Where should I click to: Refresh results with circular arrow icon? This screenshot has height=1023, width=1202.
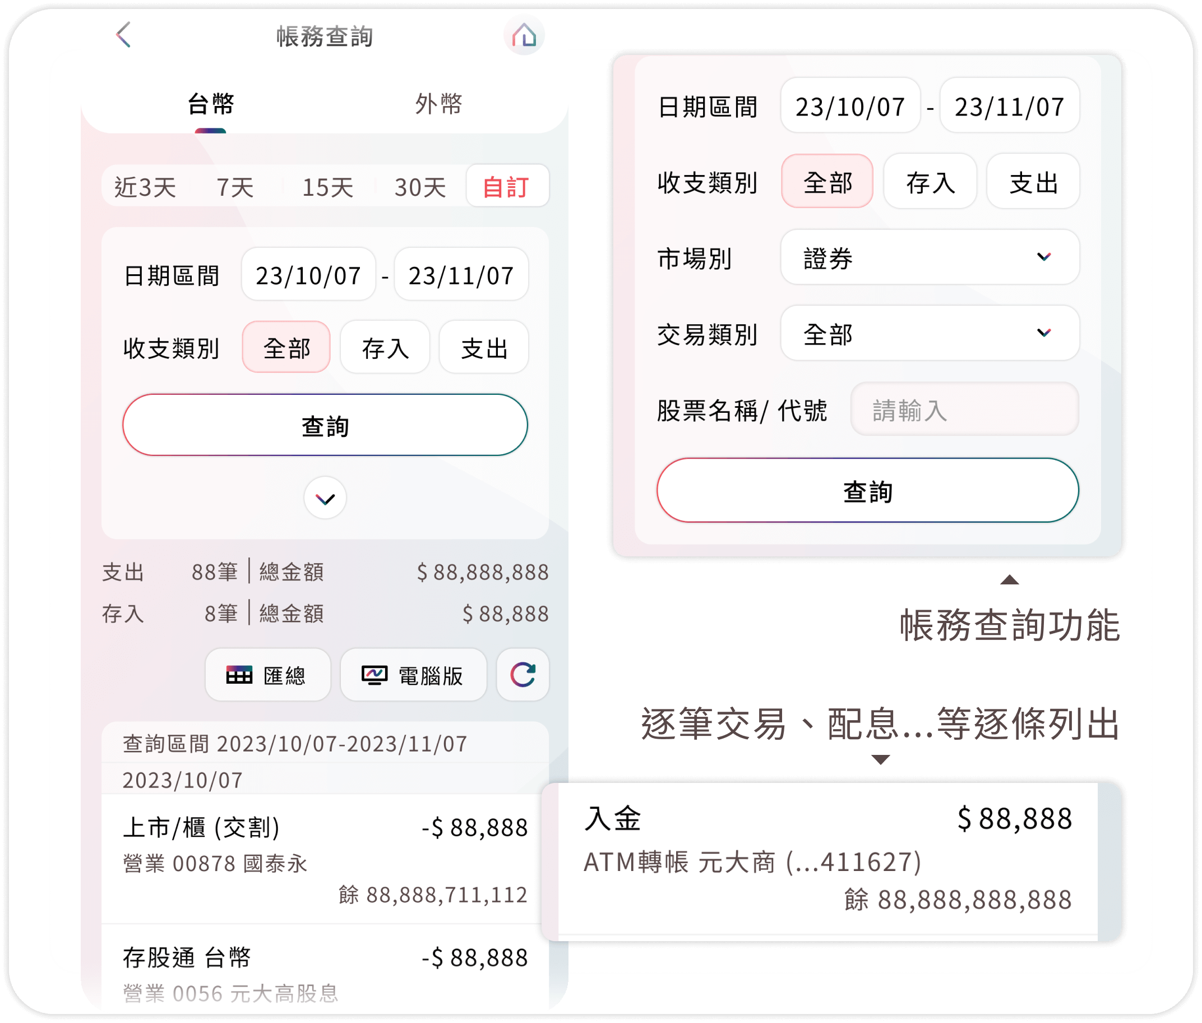tap(523, 675)
